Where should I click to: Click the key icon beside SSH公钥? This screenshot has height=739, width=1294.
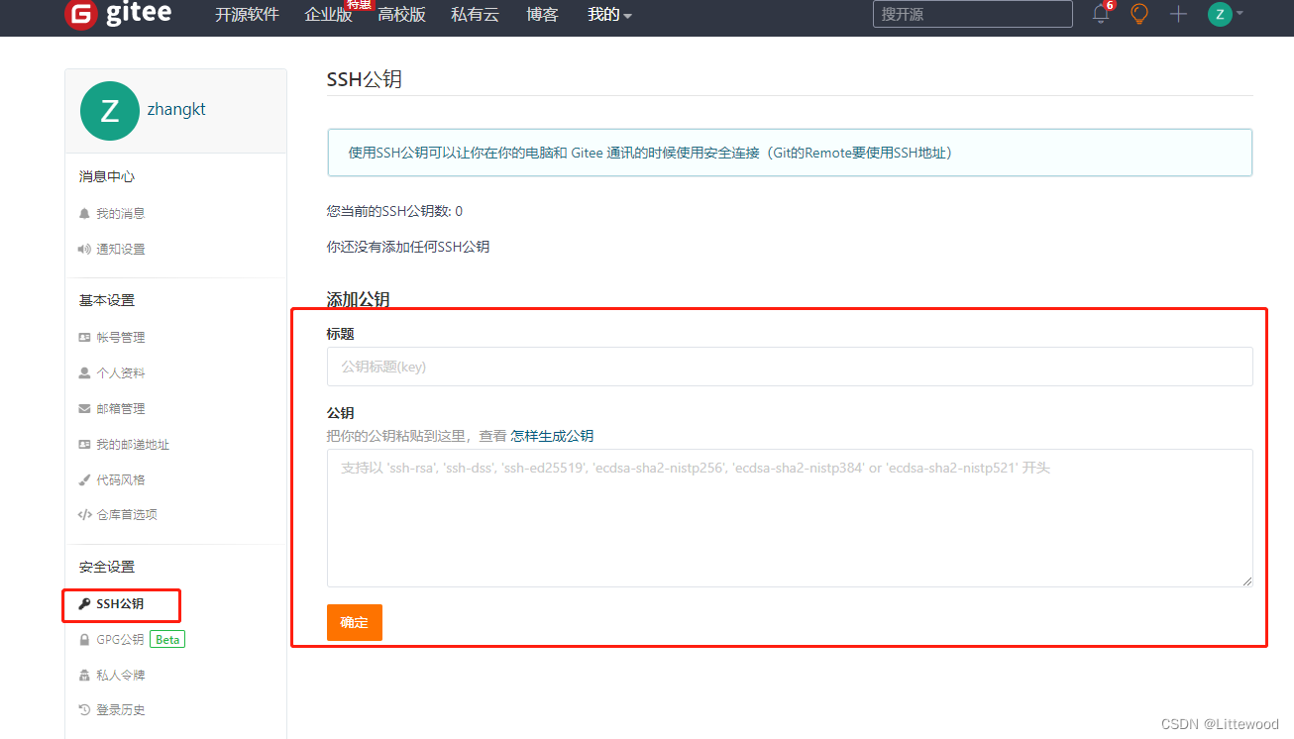[x=84, y=603]
